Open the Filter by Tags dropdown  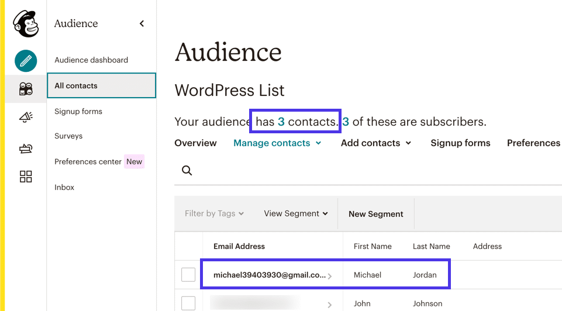point(214,214)
